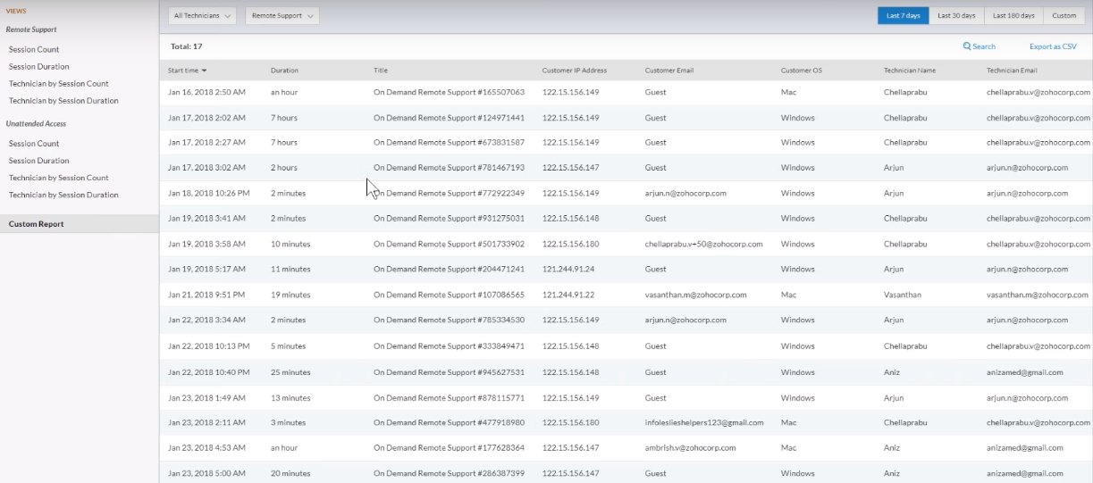Open Remote Support Technician by Session Count
Viewport: 1093px width, 483px height.
(59, 84)
